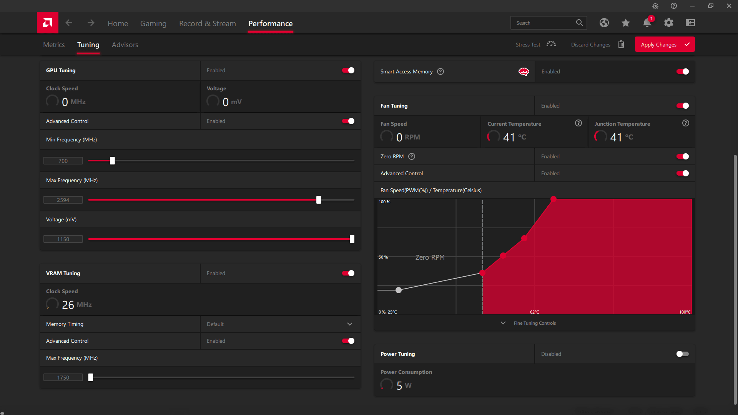Enable Power Tuning switch
738x415 pixels.
tap(683, 354)
